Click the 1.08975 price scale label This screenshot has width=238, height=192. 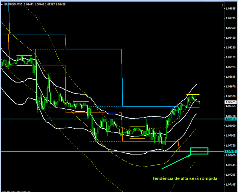(x=230, y=67)
